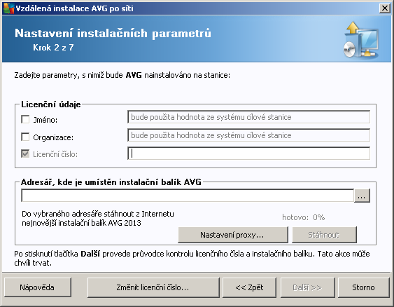The height and width of the screenshot is (307, 394).
Task: Focus the Jméno text field
Action: point(248,117)
